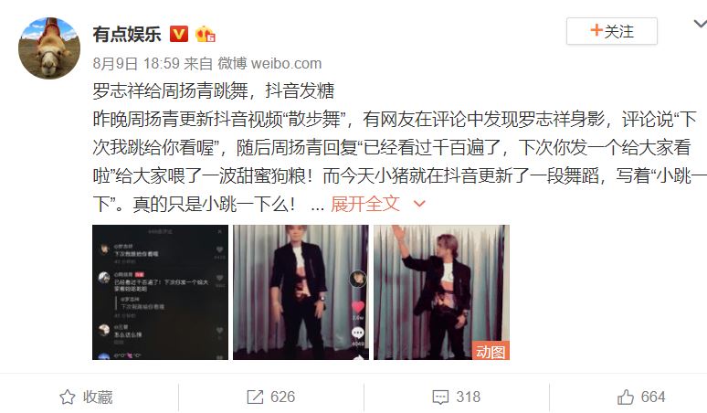The image size is (707, 413).
Task: Click the crown membership badge icon
Action: click(x=206, y=34)
